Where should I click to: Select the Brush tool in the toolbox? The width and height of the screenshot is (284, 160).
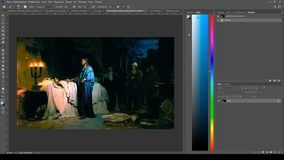click(3, 46)
